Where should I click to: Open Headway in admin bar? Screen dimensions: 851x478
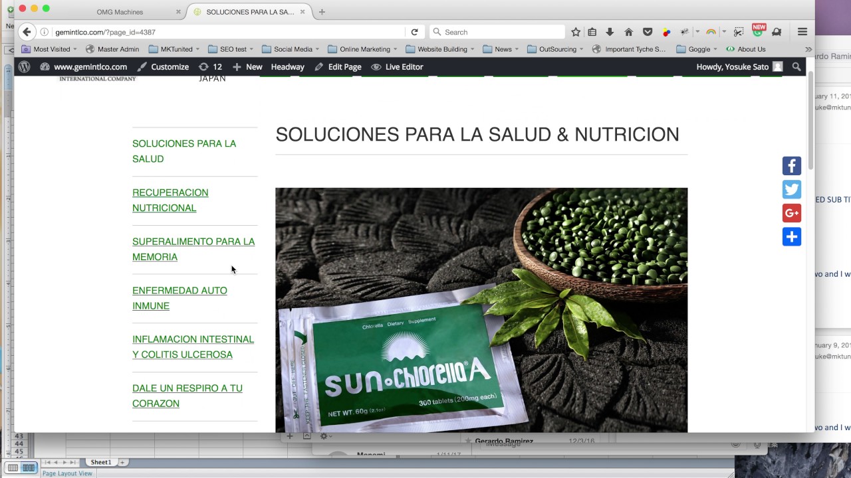pos(287,67)
